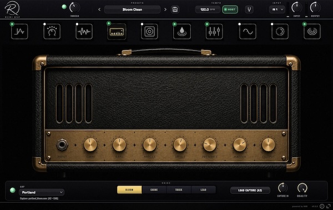
Task: Click the capture file text beneath the Portland dropdown
Action: coord(39,198)
